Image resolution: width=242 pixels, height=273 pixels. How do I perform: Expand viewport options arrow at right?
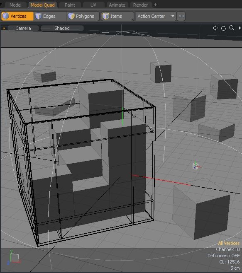click(240, 28)
